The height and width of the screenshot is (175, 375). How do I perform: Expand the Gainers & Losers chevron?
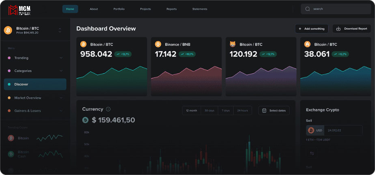61,111
